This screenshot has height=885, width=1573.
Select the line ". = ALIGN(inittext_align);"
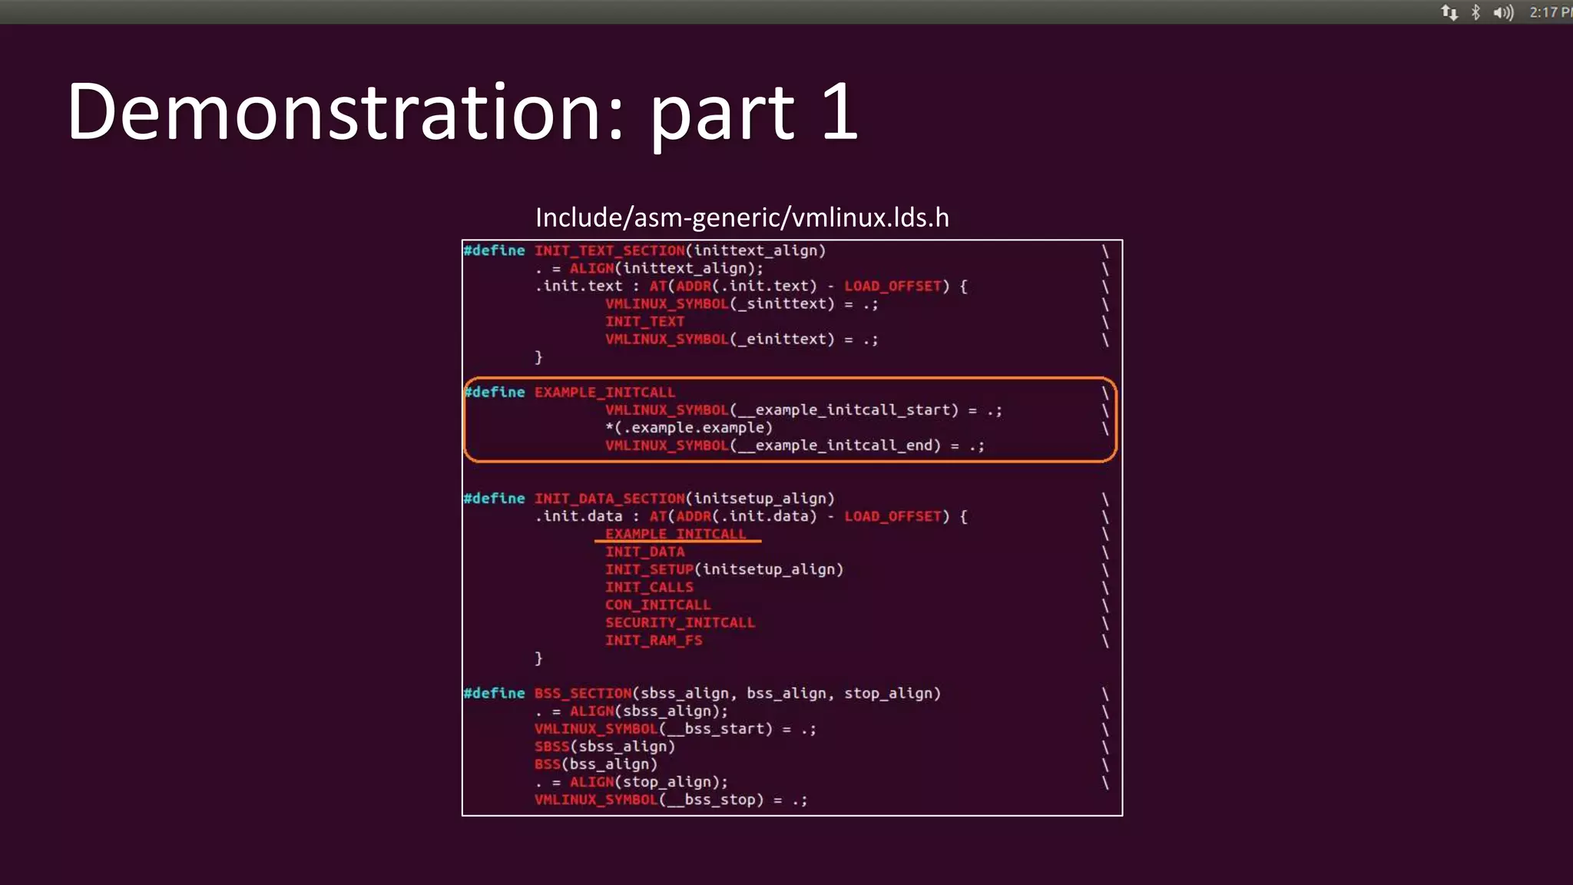click(649, 268)
